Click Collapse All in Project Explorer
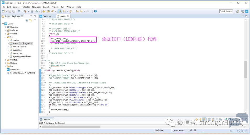The height and width of the screenshot is (135, 250). (x=26, y=20)
